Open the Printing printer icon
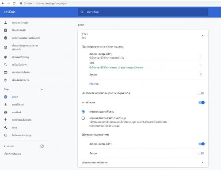The width and height of the screenshot is (221, 170). pyautogui.click(x=6, y=112)
